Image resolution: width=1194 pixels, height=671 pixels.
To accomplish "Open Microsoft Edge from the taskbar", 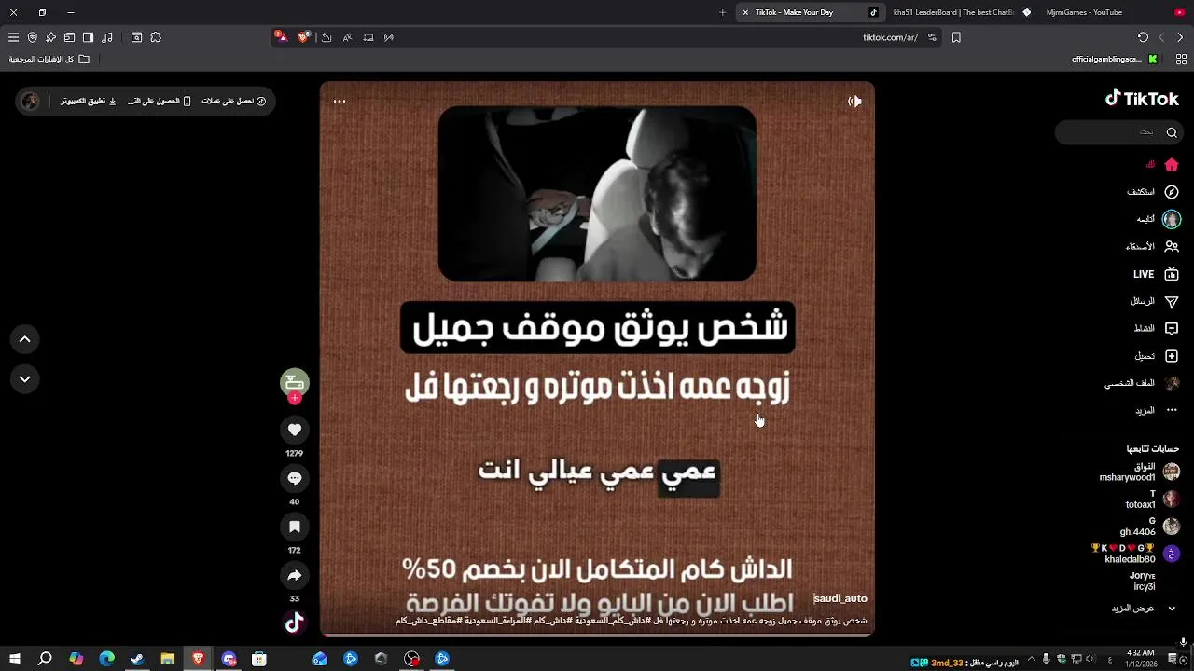I will (x=106, y=659).
